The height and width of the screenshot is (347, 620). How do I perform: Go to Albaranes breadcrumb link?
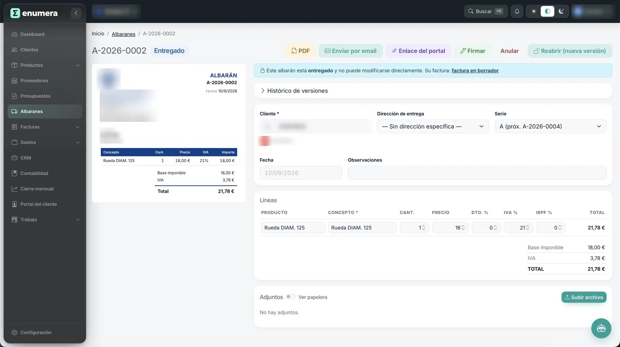click(x=124, y=34)
